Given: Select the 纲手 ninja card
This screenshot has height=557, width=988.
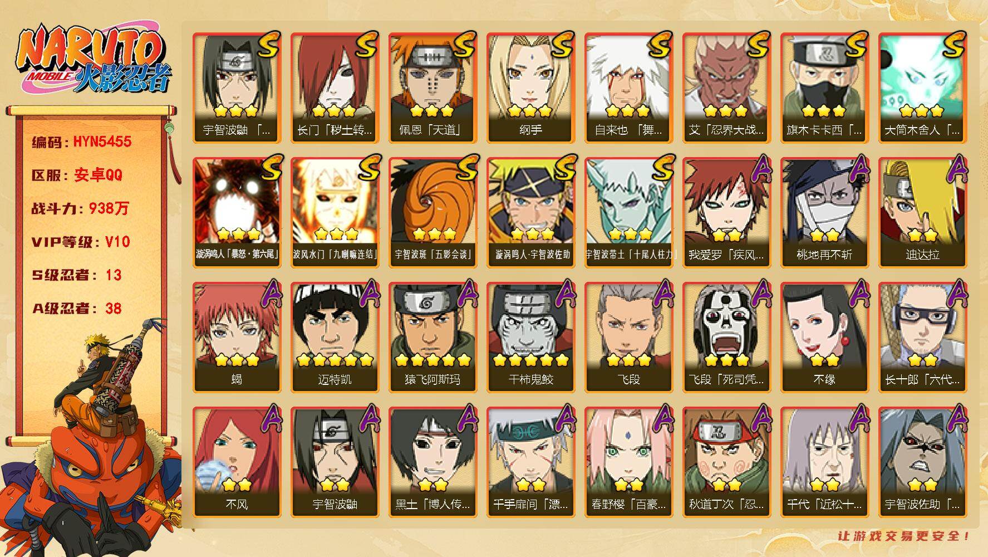Looking at the screenshot, I should coord(530,87).
